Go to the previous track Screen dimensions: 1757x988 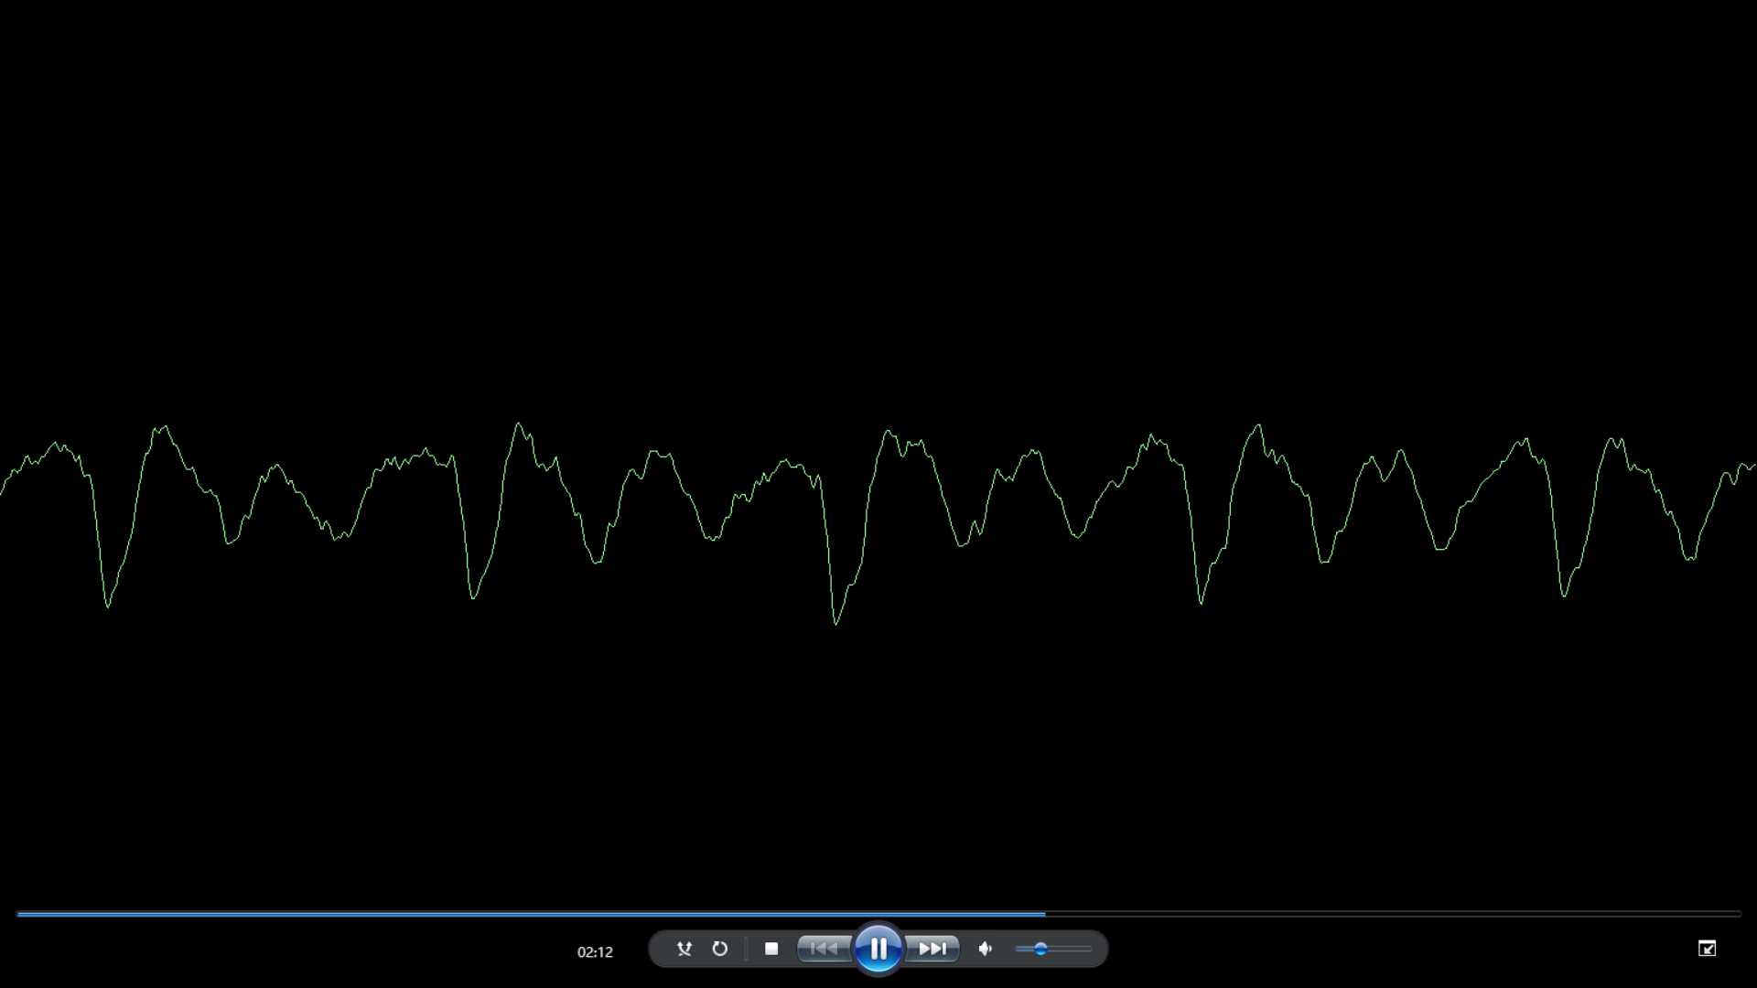click(825, 949)
